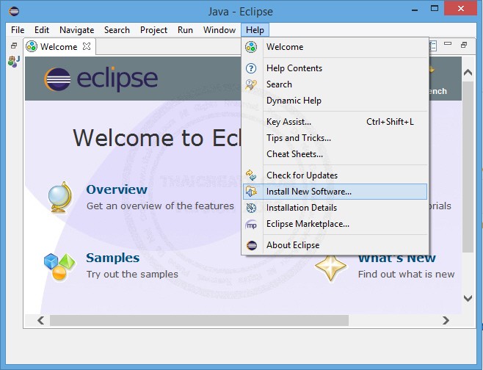Image resolution: width=483 pixels, height=370 pixels.
Task: Open the File menu
Action: coord(18,30)
